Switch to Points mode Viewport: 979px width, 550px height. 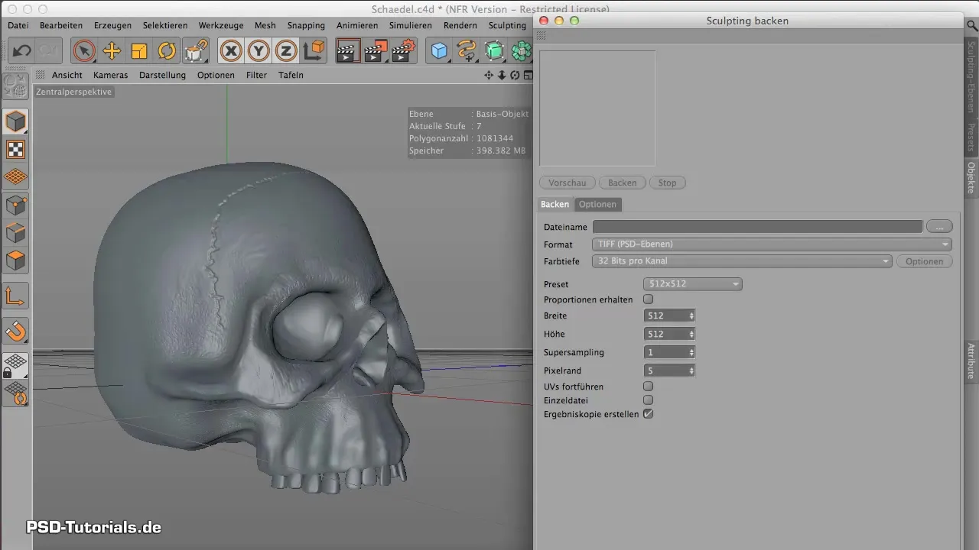(x=15, y=205)
